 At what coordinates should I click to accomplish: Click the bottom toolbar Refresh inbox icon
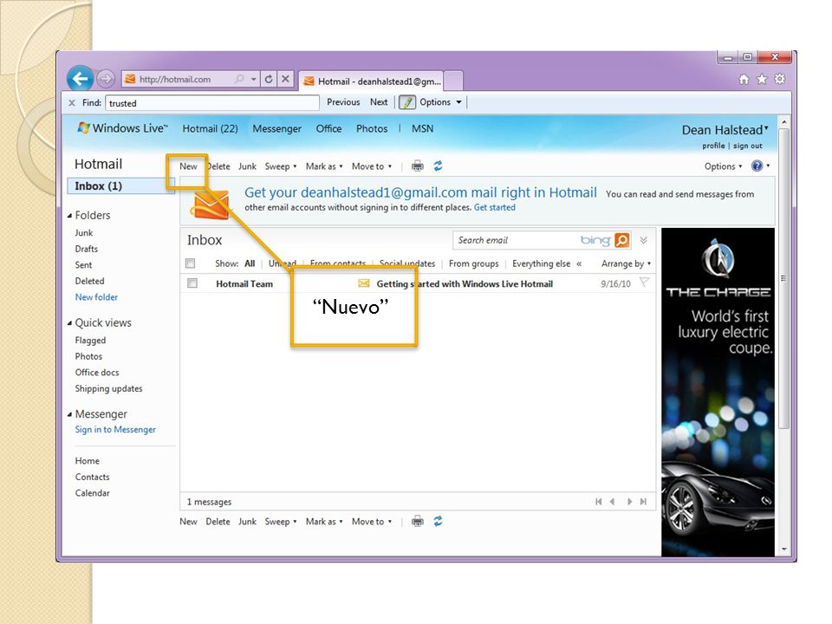coord(438,522)
